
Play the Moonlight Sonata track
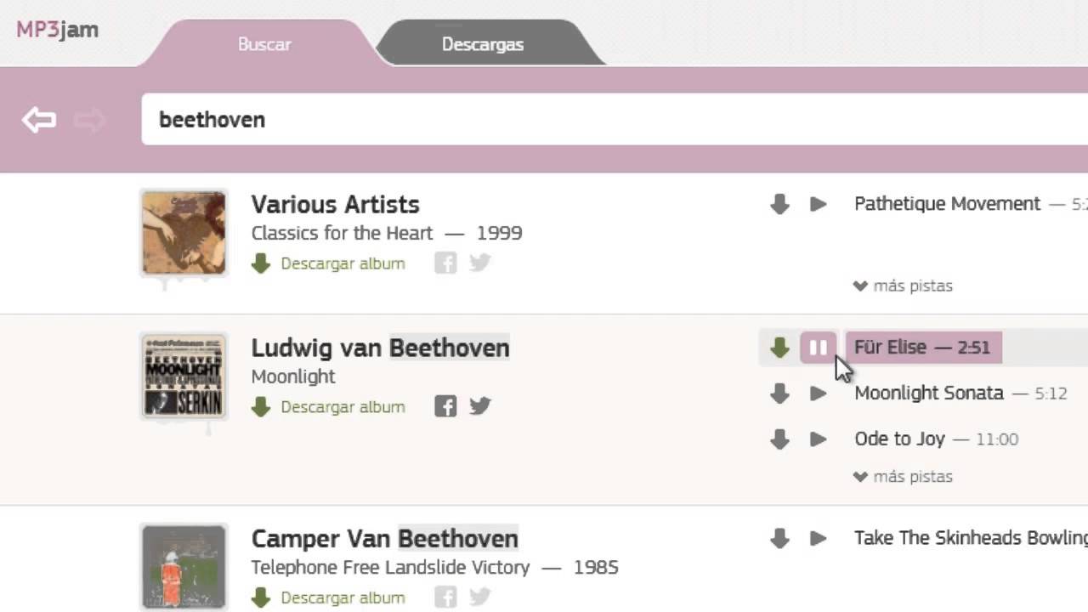(818, 394)
